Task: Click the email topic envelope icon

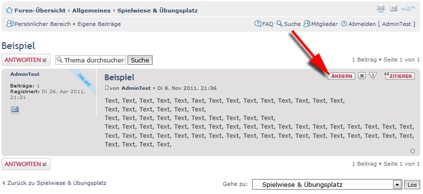Action: click(x=393, y=8)
